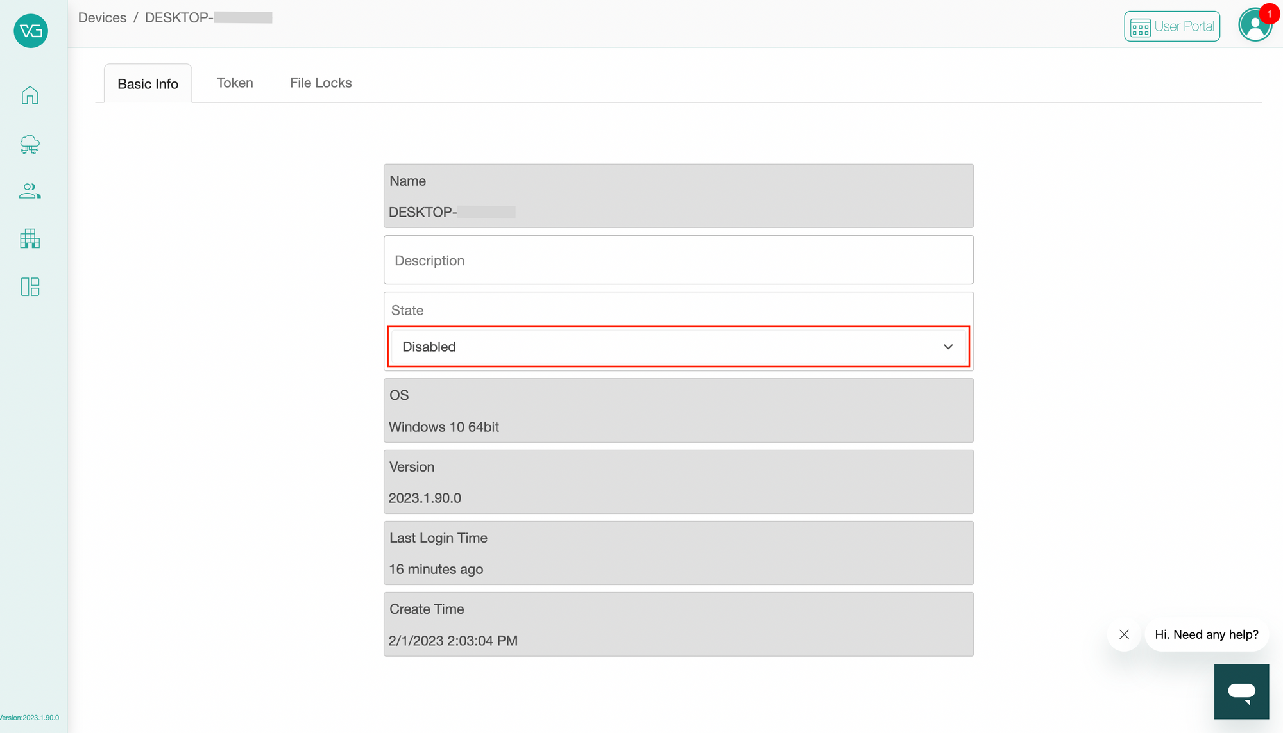1283x733 pixels.
Task: Click into the Description input field
Action: [x=678, y=259]
